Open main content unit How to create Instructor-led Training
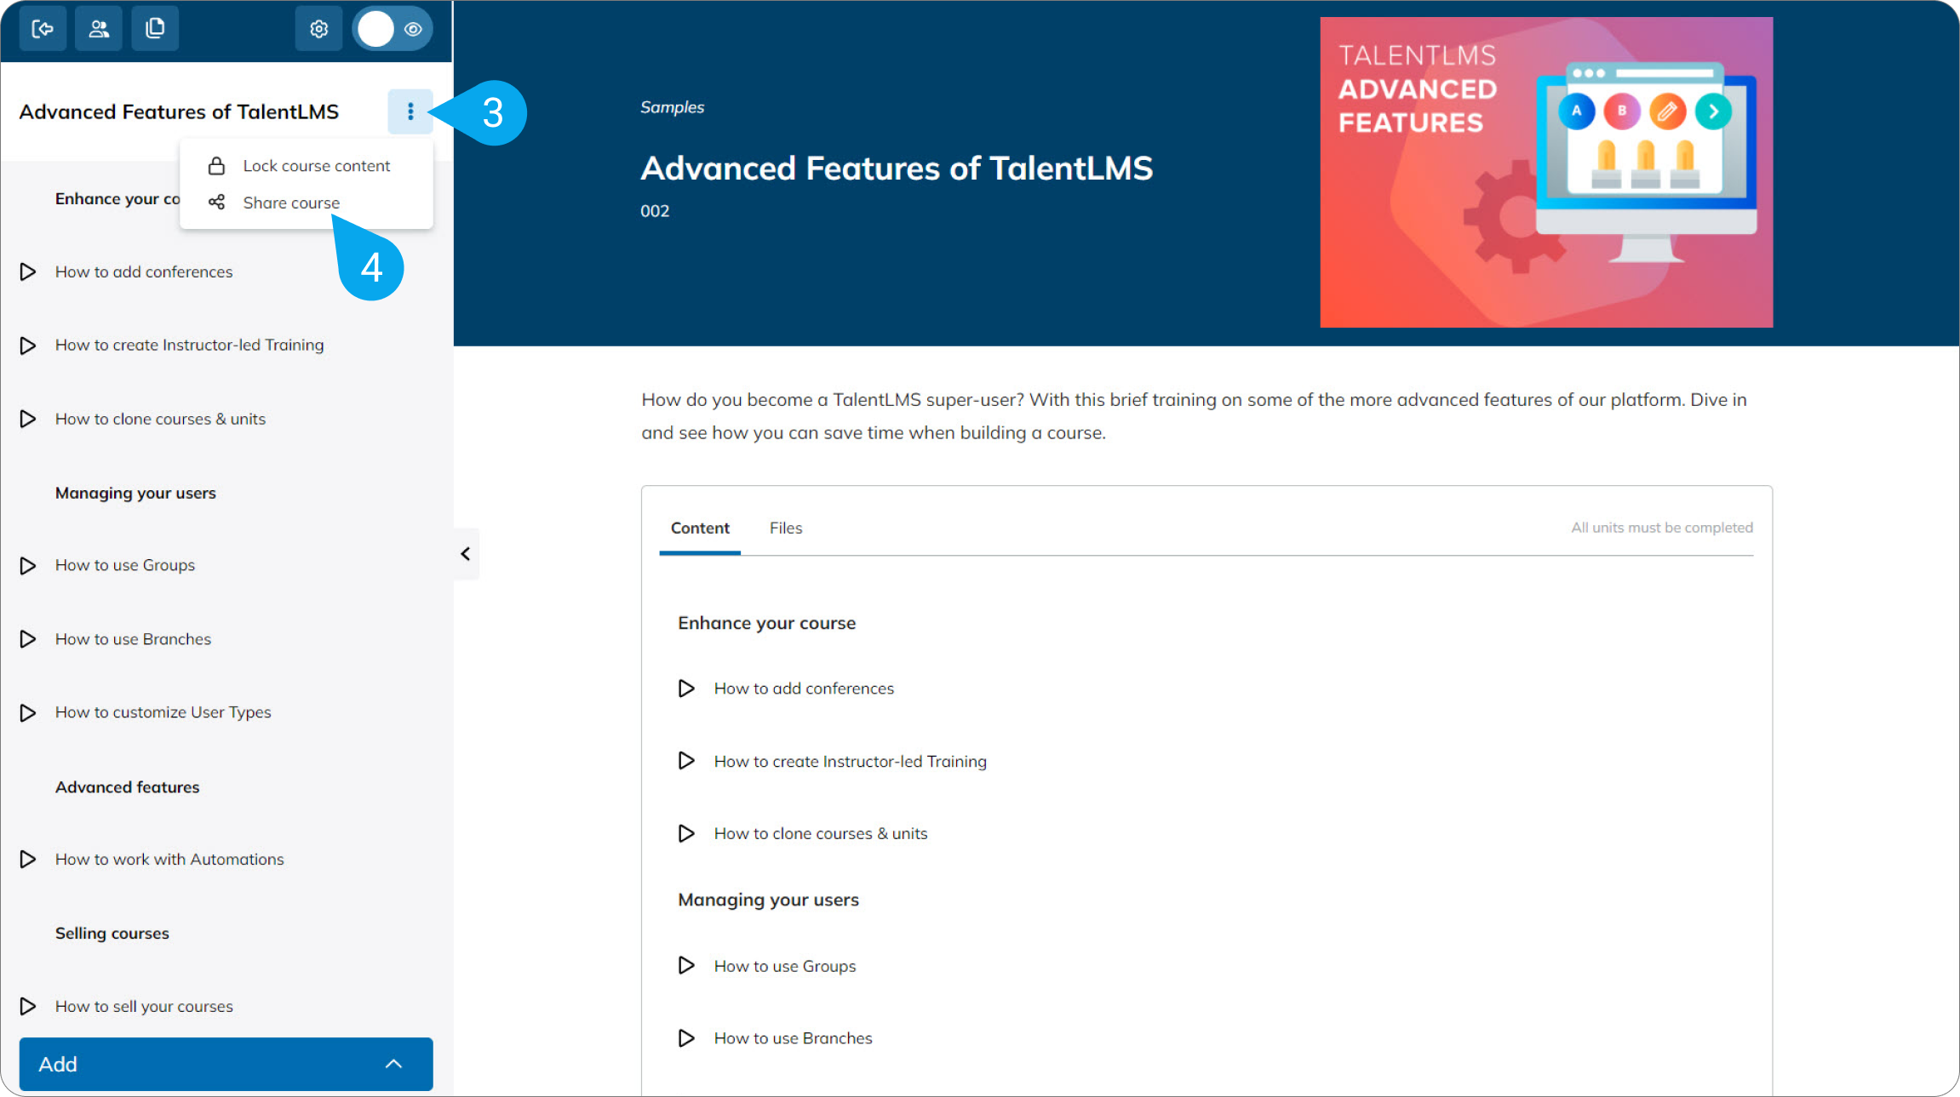 pyautogui.click(x=850, y=762)
